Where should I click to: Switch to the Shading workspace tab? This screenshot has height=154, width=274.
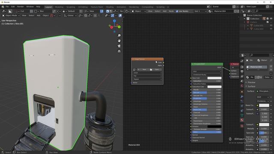(110, 7)
